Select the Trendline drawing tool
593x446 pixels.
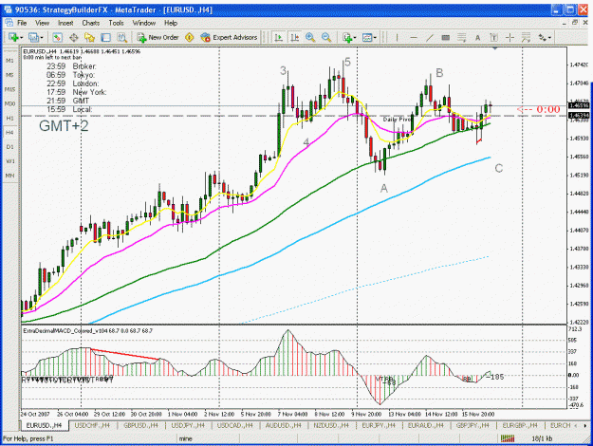coord(429,37)
